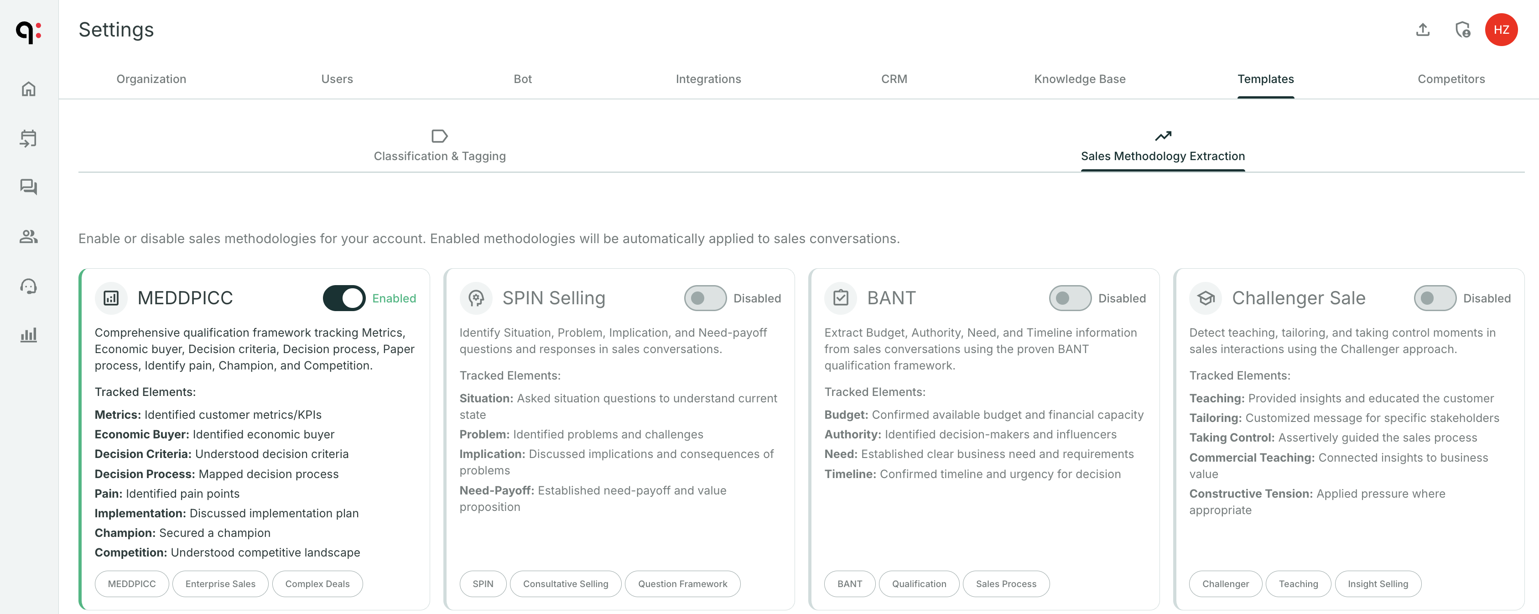Screen dimensions: 1539x614
Task: Enable the BANT methodology toggle
Action: tap(1070, 298)
